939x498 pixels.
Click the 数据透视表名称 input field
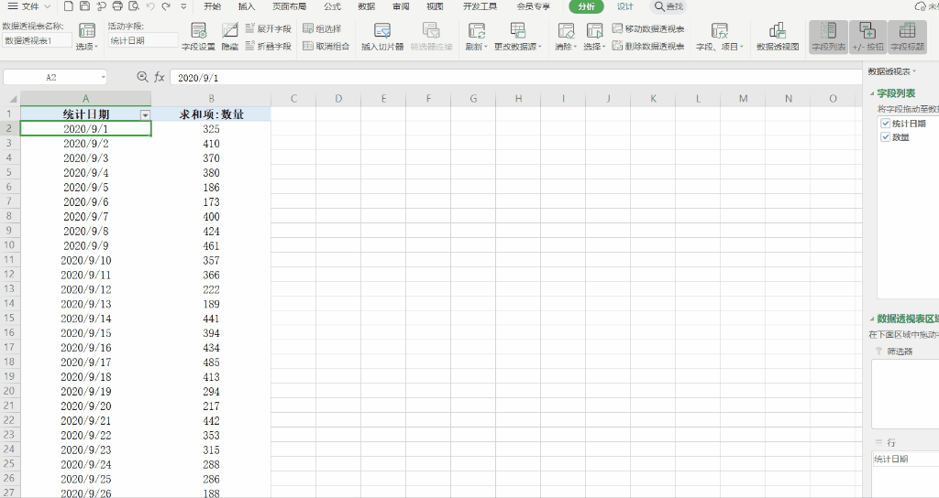[x=37, y=40]
